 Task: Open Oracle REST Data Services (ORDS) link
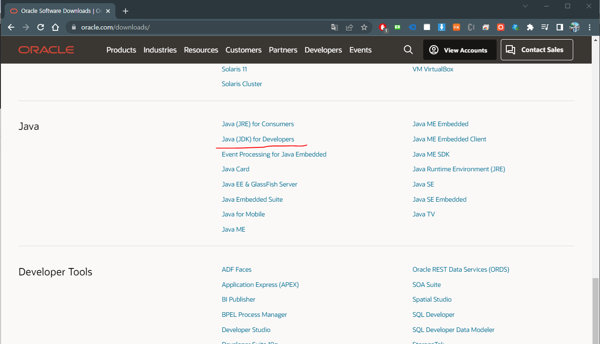461,269
